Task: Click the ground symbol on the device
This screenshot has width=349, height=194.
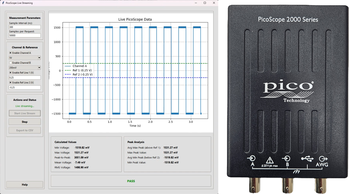Action: tap(296, 172)
